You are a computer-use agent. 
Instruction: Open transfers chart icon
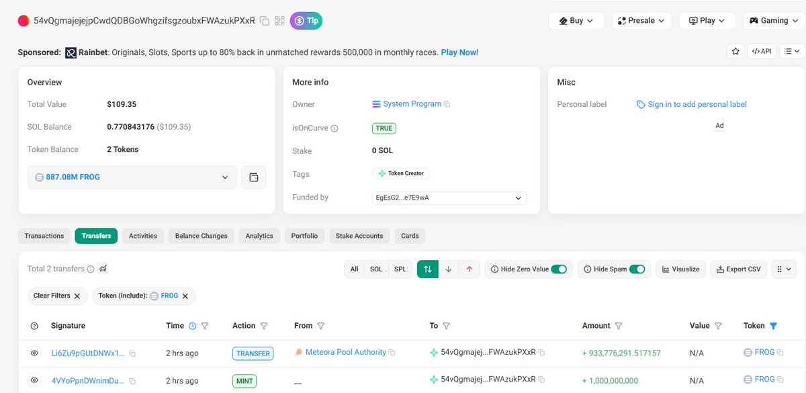click(x=103, y=269)
